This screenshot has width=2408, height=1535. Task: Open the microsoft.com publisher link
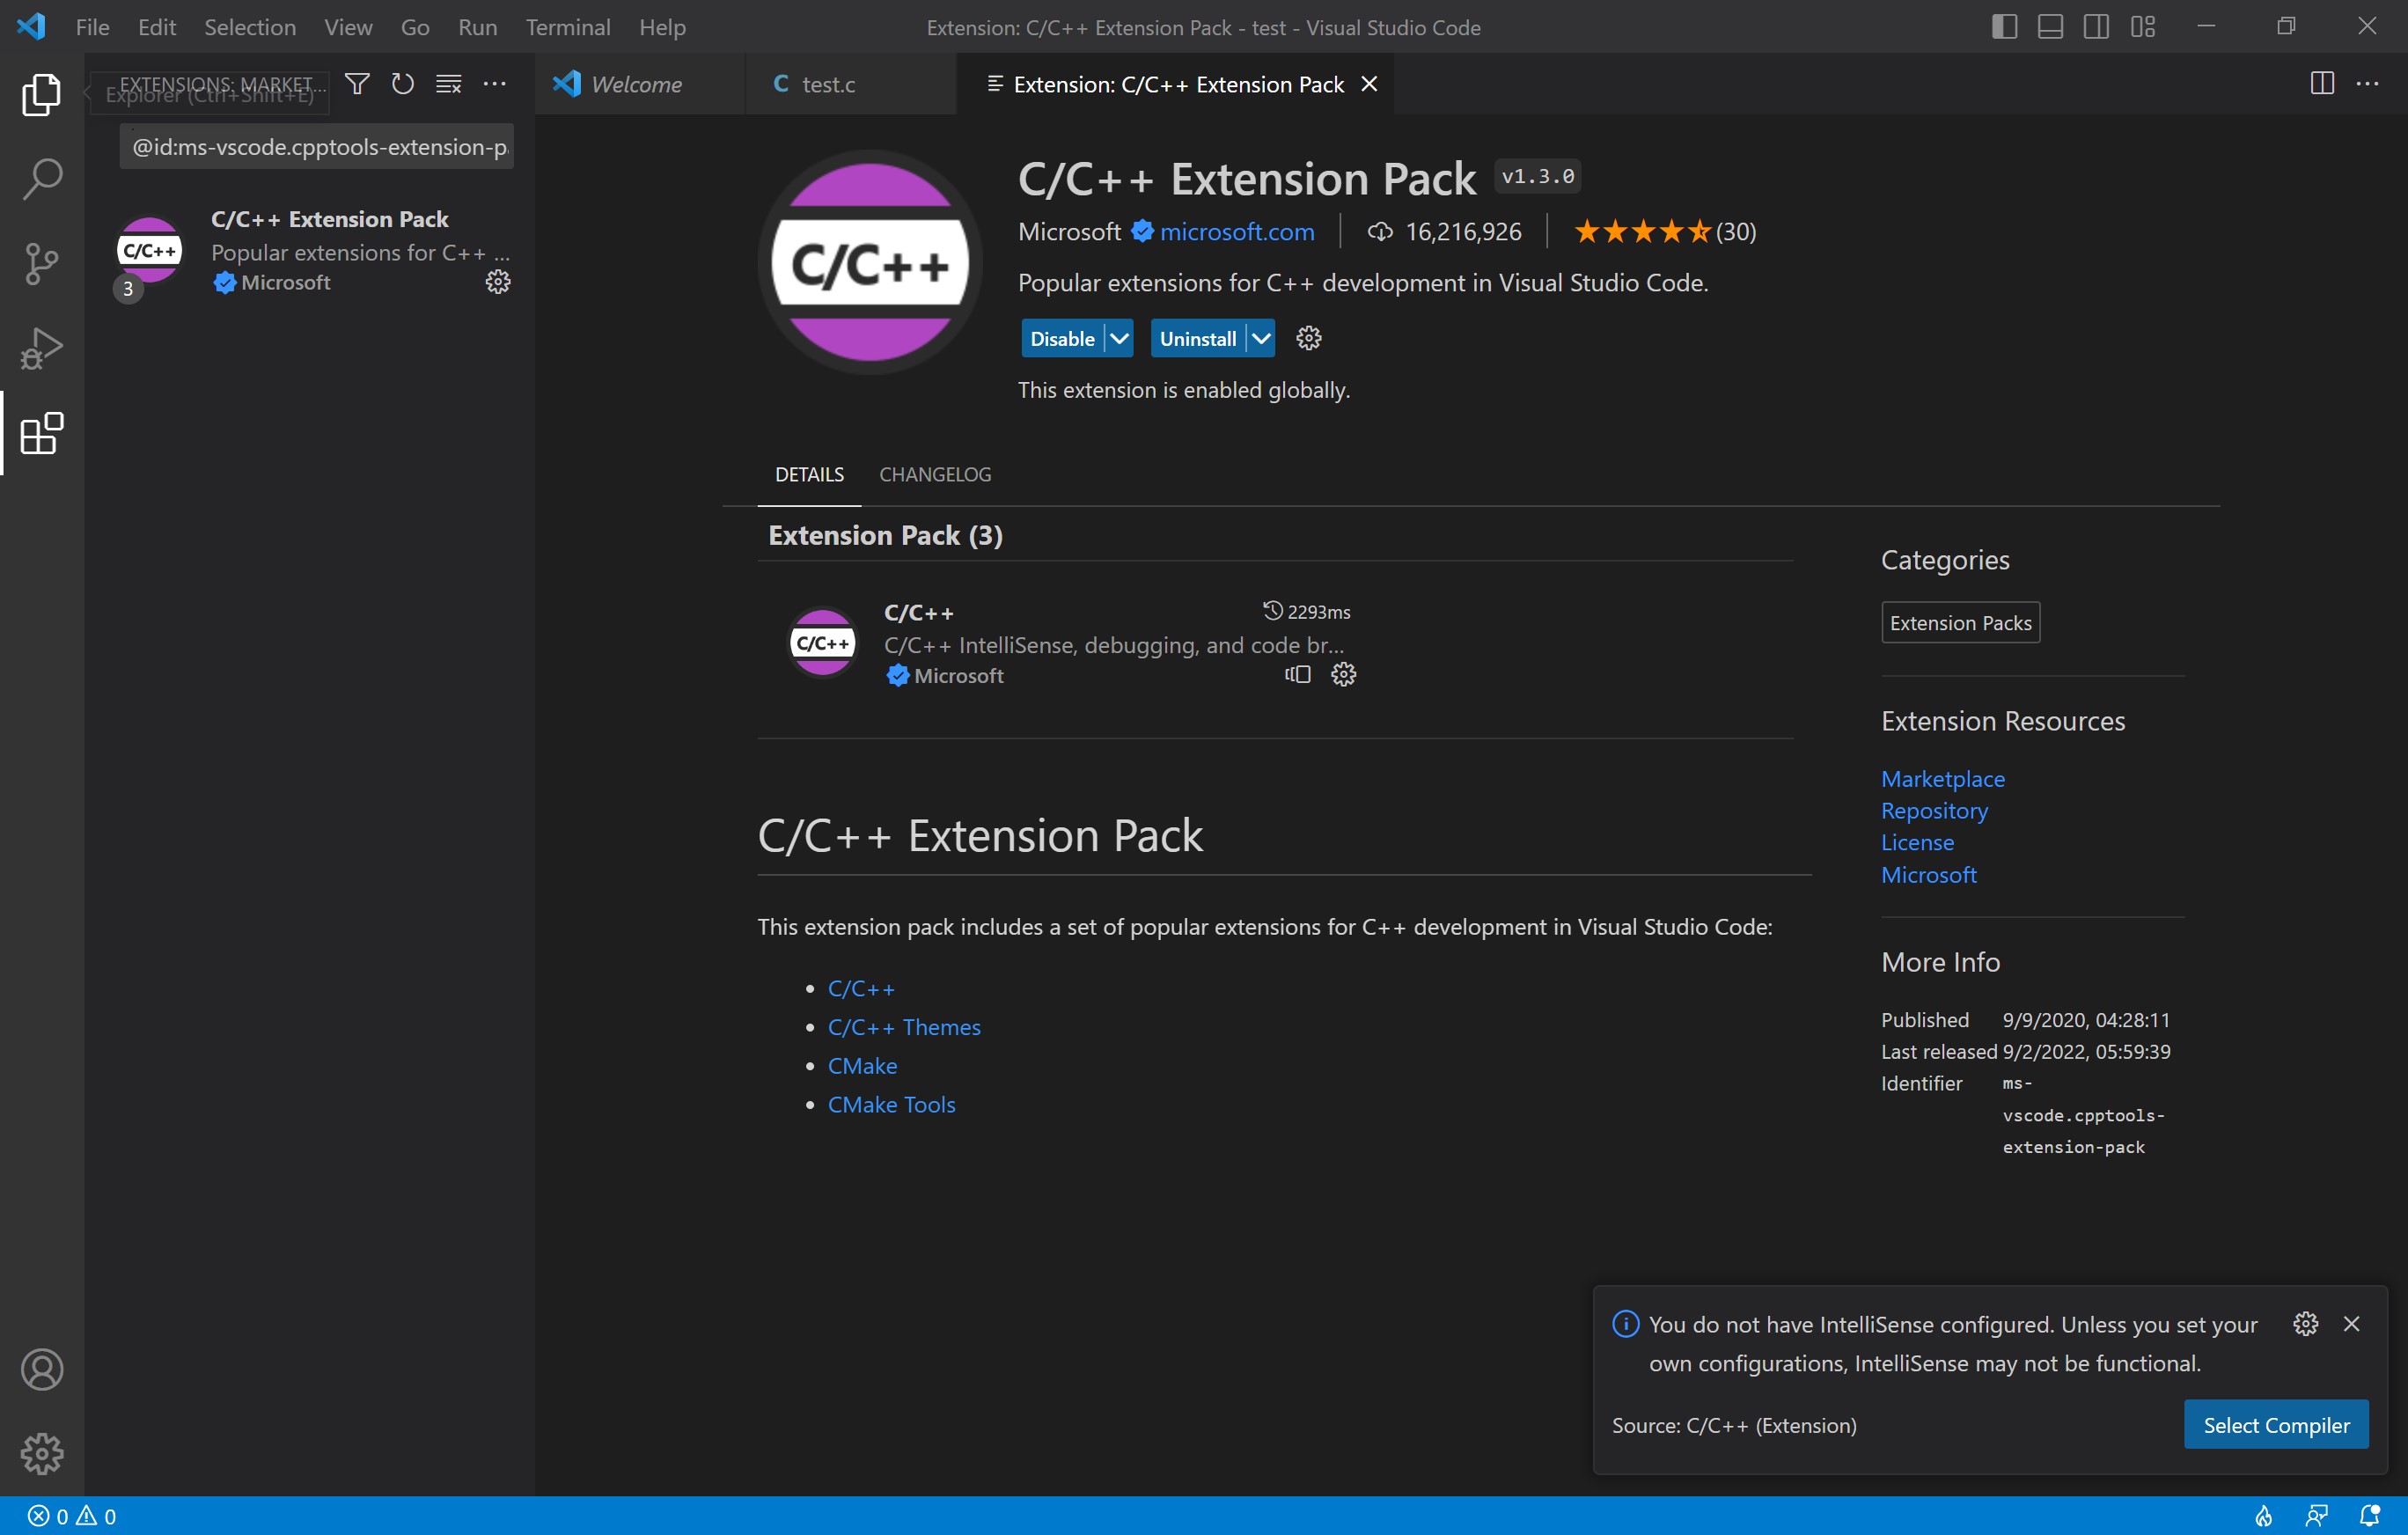click(x=1236, y=231)
